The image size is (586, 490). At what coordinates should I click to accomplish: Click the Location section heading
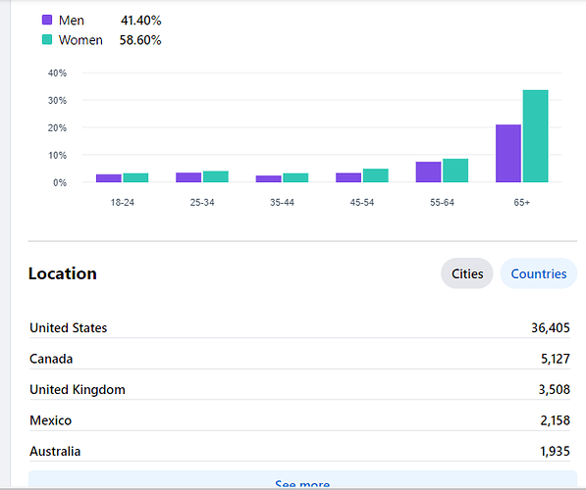63,273
